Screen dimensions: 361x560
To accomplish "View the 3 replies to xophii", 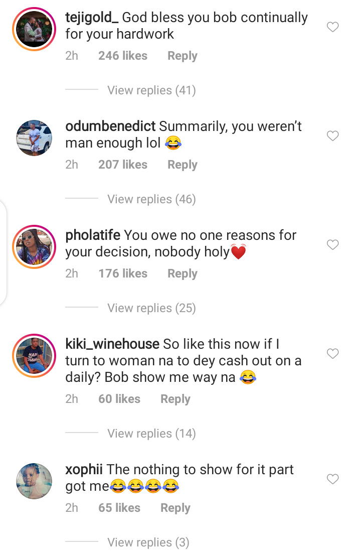I will 148,542.
